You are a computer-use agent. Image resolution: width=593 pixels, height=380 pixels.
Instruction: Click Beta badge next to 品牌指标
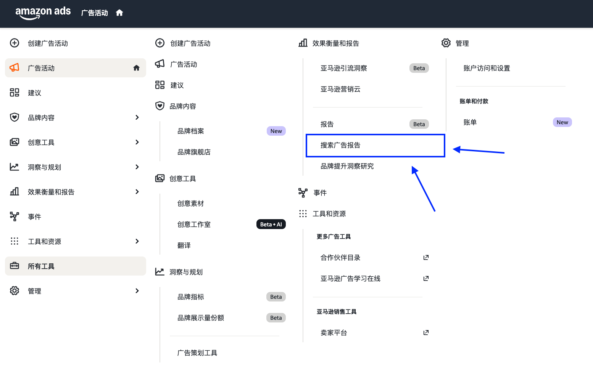[x=276, y=297]
